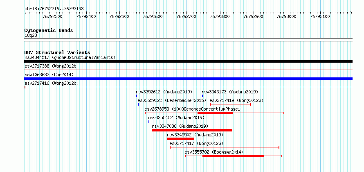Click the chr18:76792216..76793193 region label
The image size is (364, 172).
pyautogui.click(x=54, y=9)
